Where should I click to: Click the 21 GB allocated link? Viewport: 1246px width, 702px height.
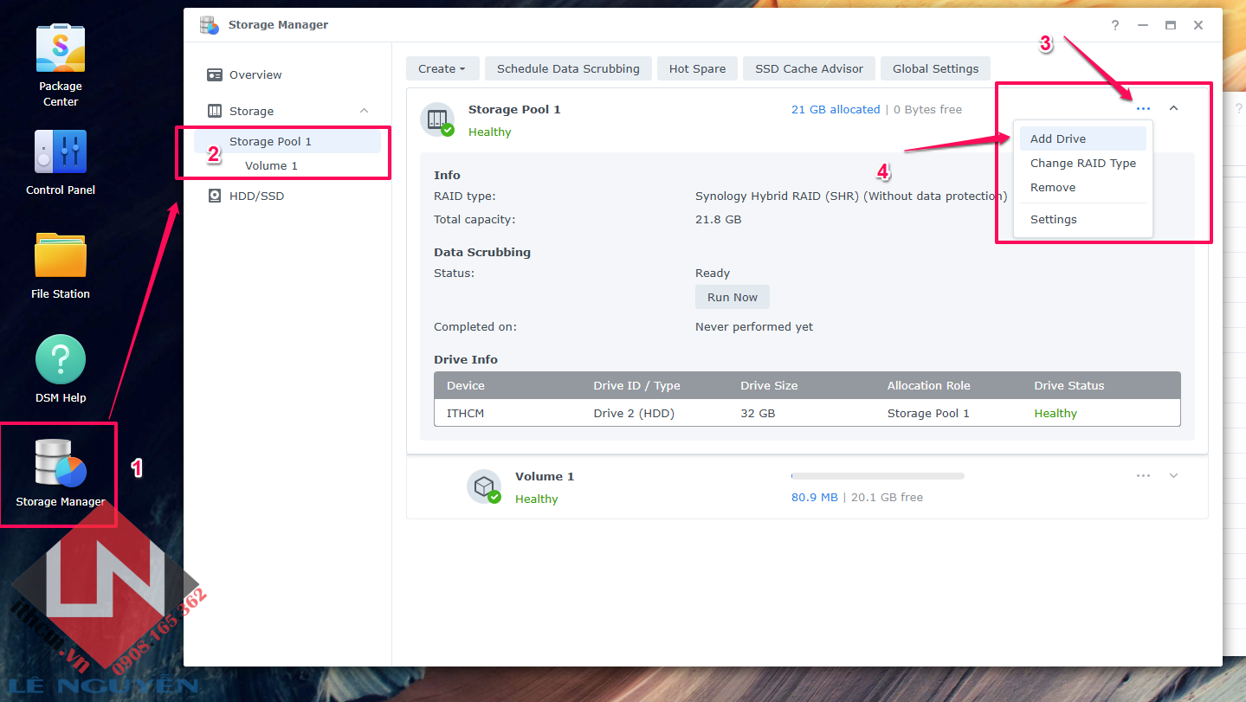tap(836, 110)
